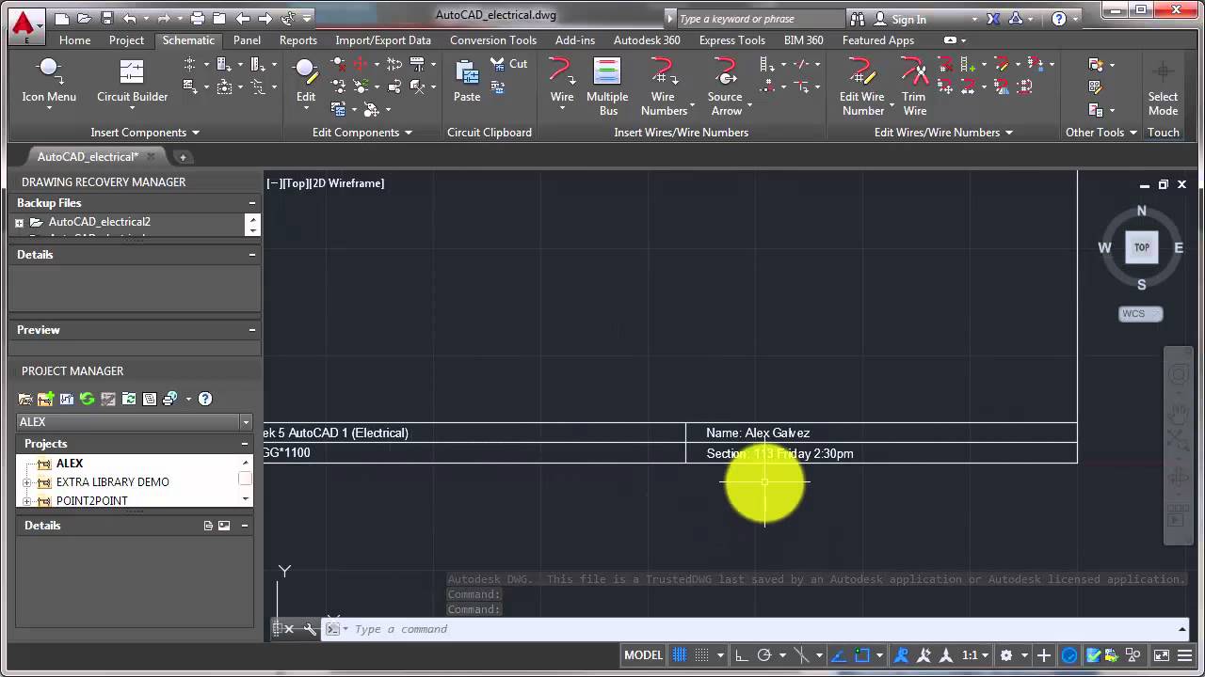Collapse the Backup Files section

251,203
